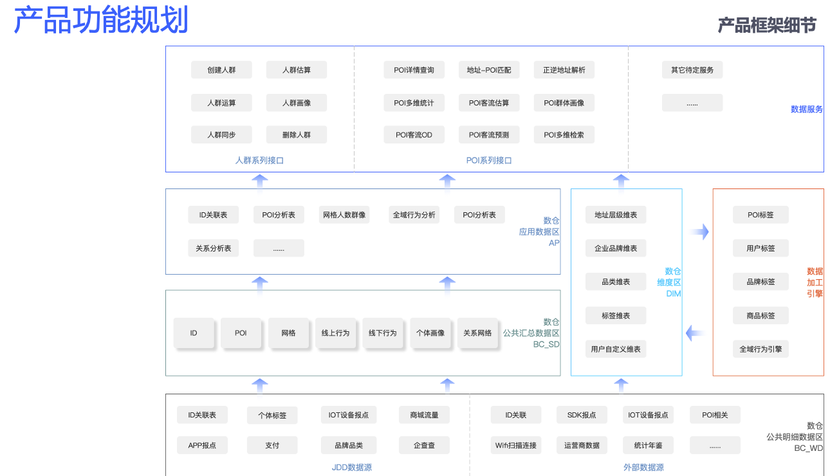839x476 pixels.
Task: Click the POI客流预测 box
Action: tap(489, 134)
